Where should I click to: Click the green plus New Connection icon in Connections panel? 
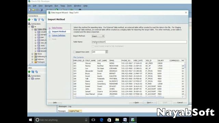[29, 20]
